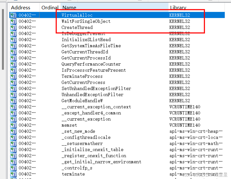Click VCRUNTIME140 library cell in memset row
The height and width of the screenshot is (179, 231).
point(185,125)
